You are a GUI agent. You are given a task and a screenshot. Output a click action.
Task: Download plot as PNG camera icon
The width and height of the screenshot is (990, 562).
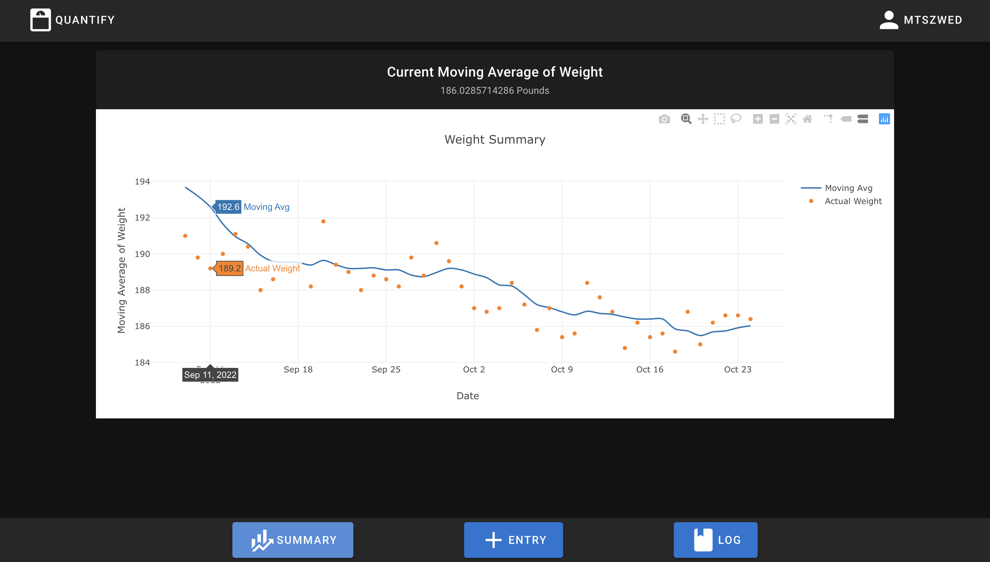(x=664, y=119)
